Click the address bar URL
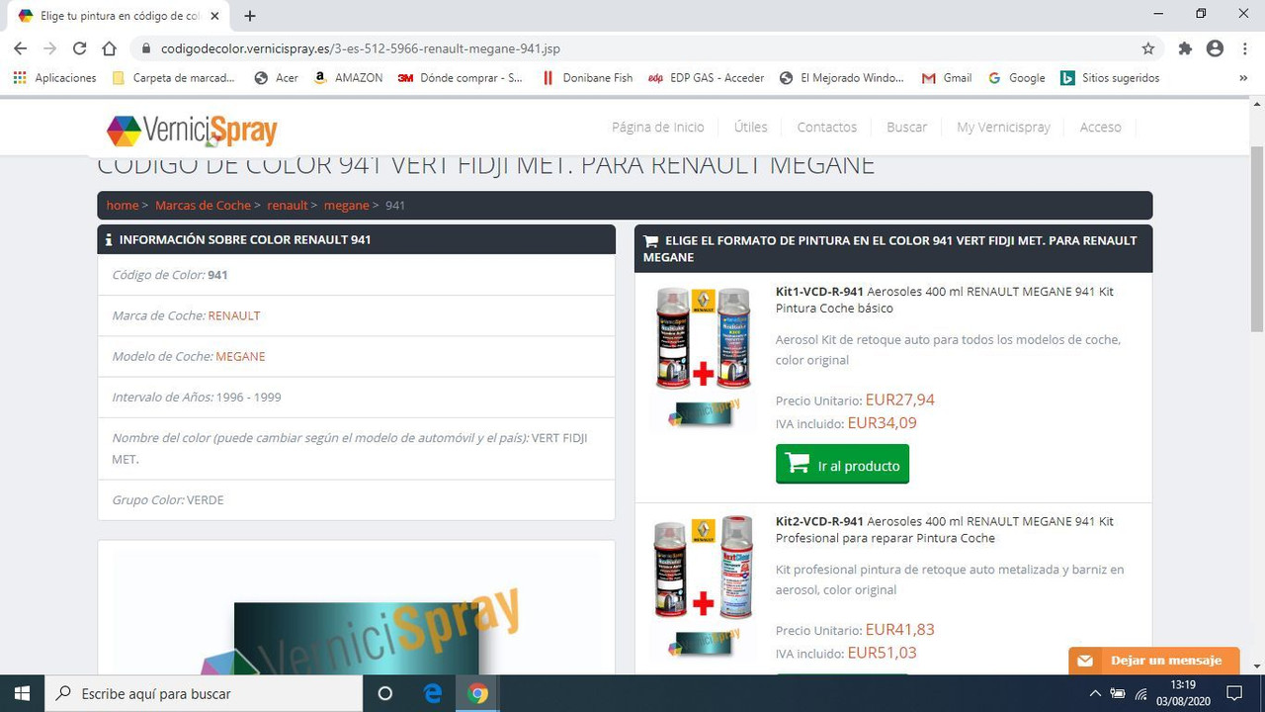 (x=361, y=48)
